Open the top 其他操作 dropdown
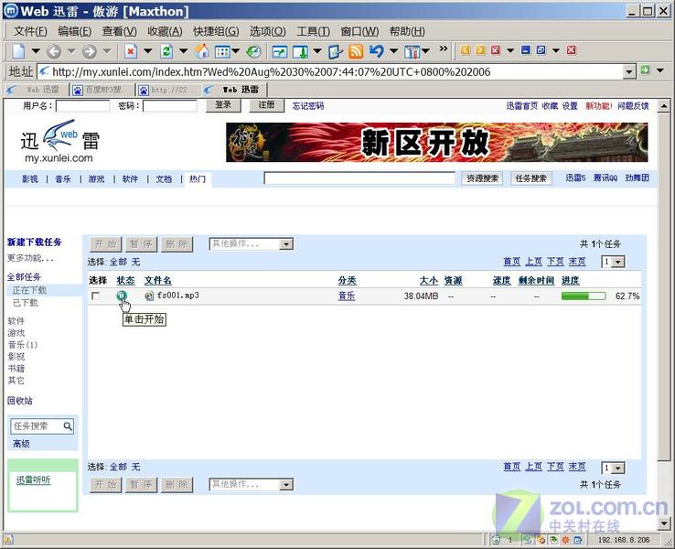Image resolution: width=675 pixels, height=549 pixels. pyautogui.click(x=286, y=244)
